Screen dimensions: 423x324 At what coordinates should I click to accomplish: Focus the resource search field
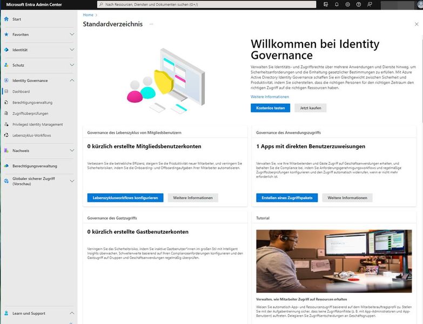[x=207, y=4]
